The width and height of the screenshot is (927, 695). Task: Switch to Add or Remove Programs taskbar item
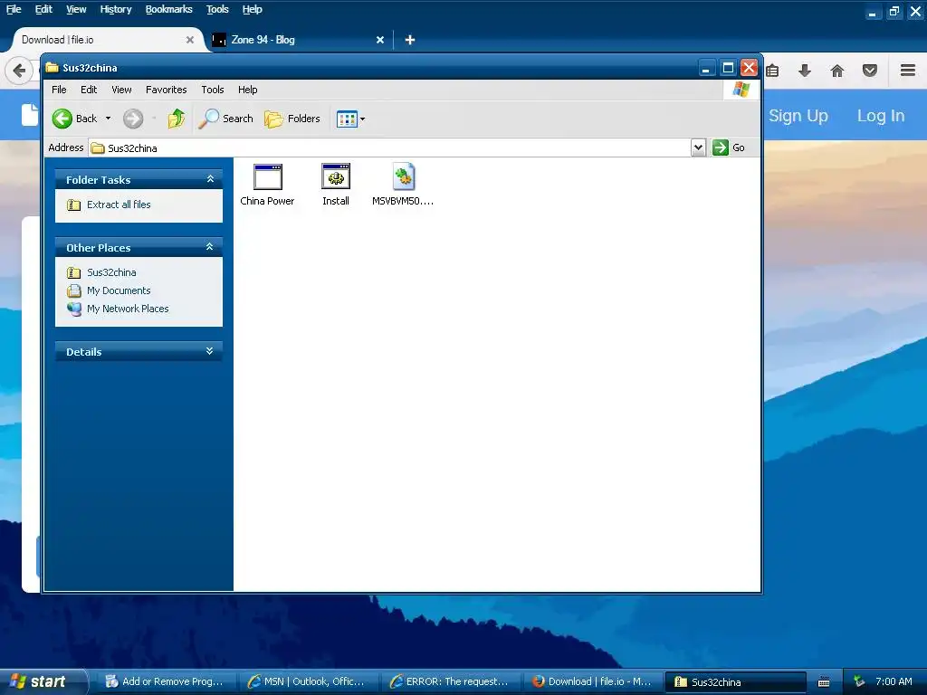(x=164, y=681)
